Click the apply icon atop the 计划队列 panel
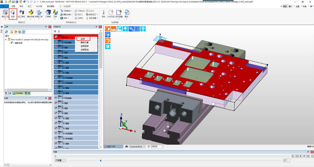This screenshot has height=167, width=314. pyautogui.click(x=55, y=31)
